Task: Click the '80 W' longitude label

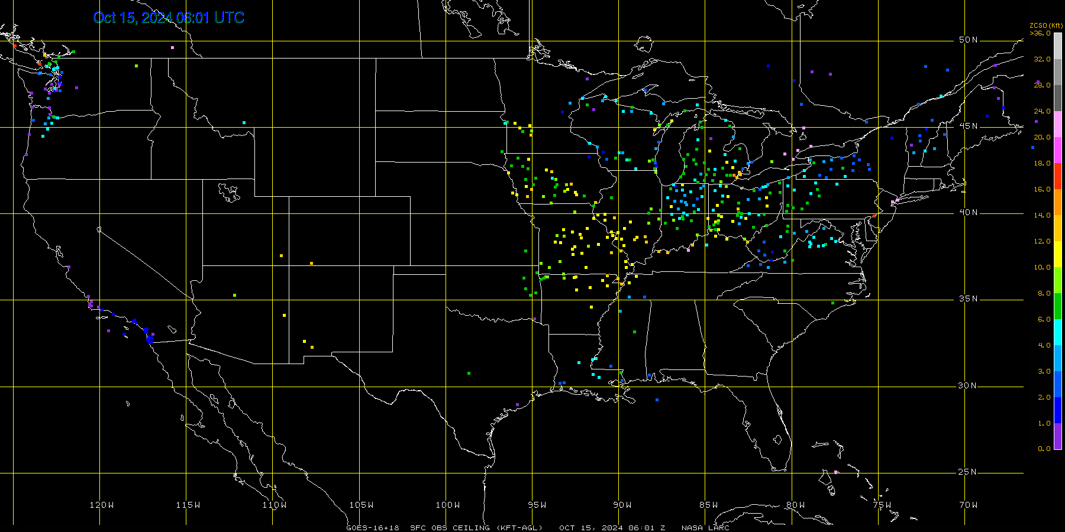Action: (x=795, y=505)
